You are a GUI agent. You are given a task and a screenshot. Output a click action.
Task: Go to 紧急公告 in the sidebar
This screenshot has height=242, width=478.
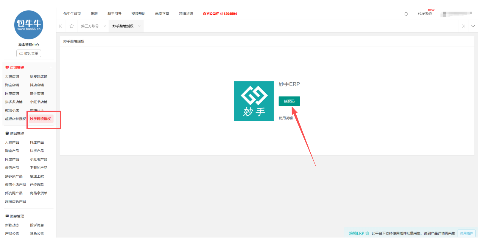click(x=37, y=234)
